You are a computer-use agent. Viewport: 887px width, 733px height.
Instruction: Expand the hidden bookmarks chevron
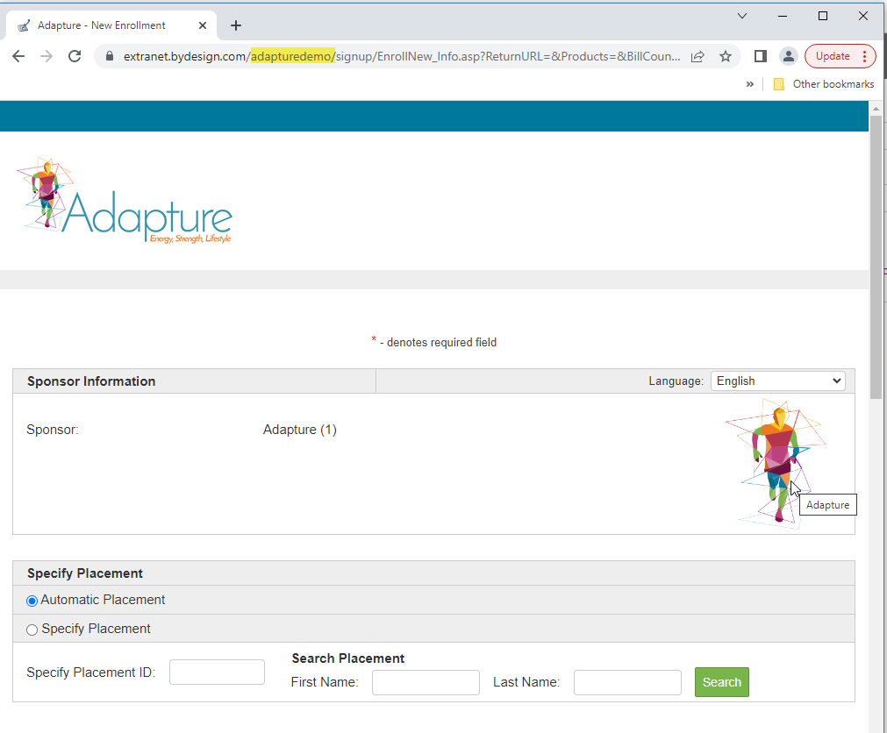tap(749, 84)
